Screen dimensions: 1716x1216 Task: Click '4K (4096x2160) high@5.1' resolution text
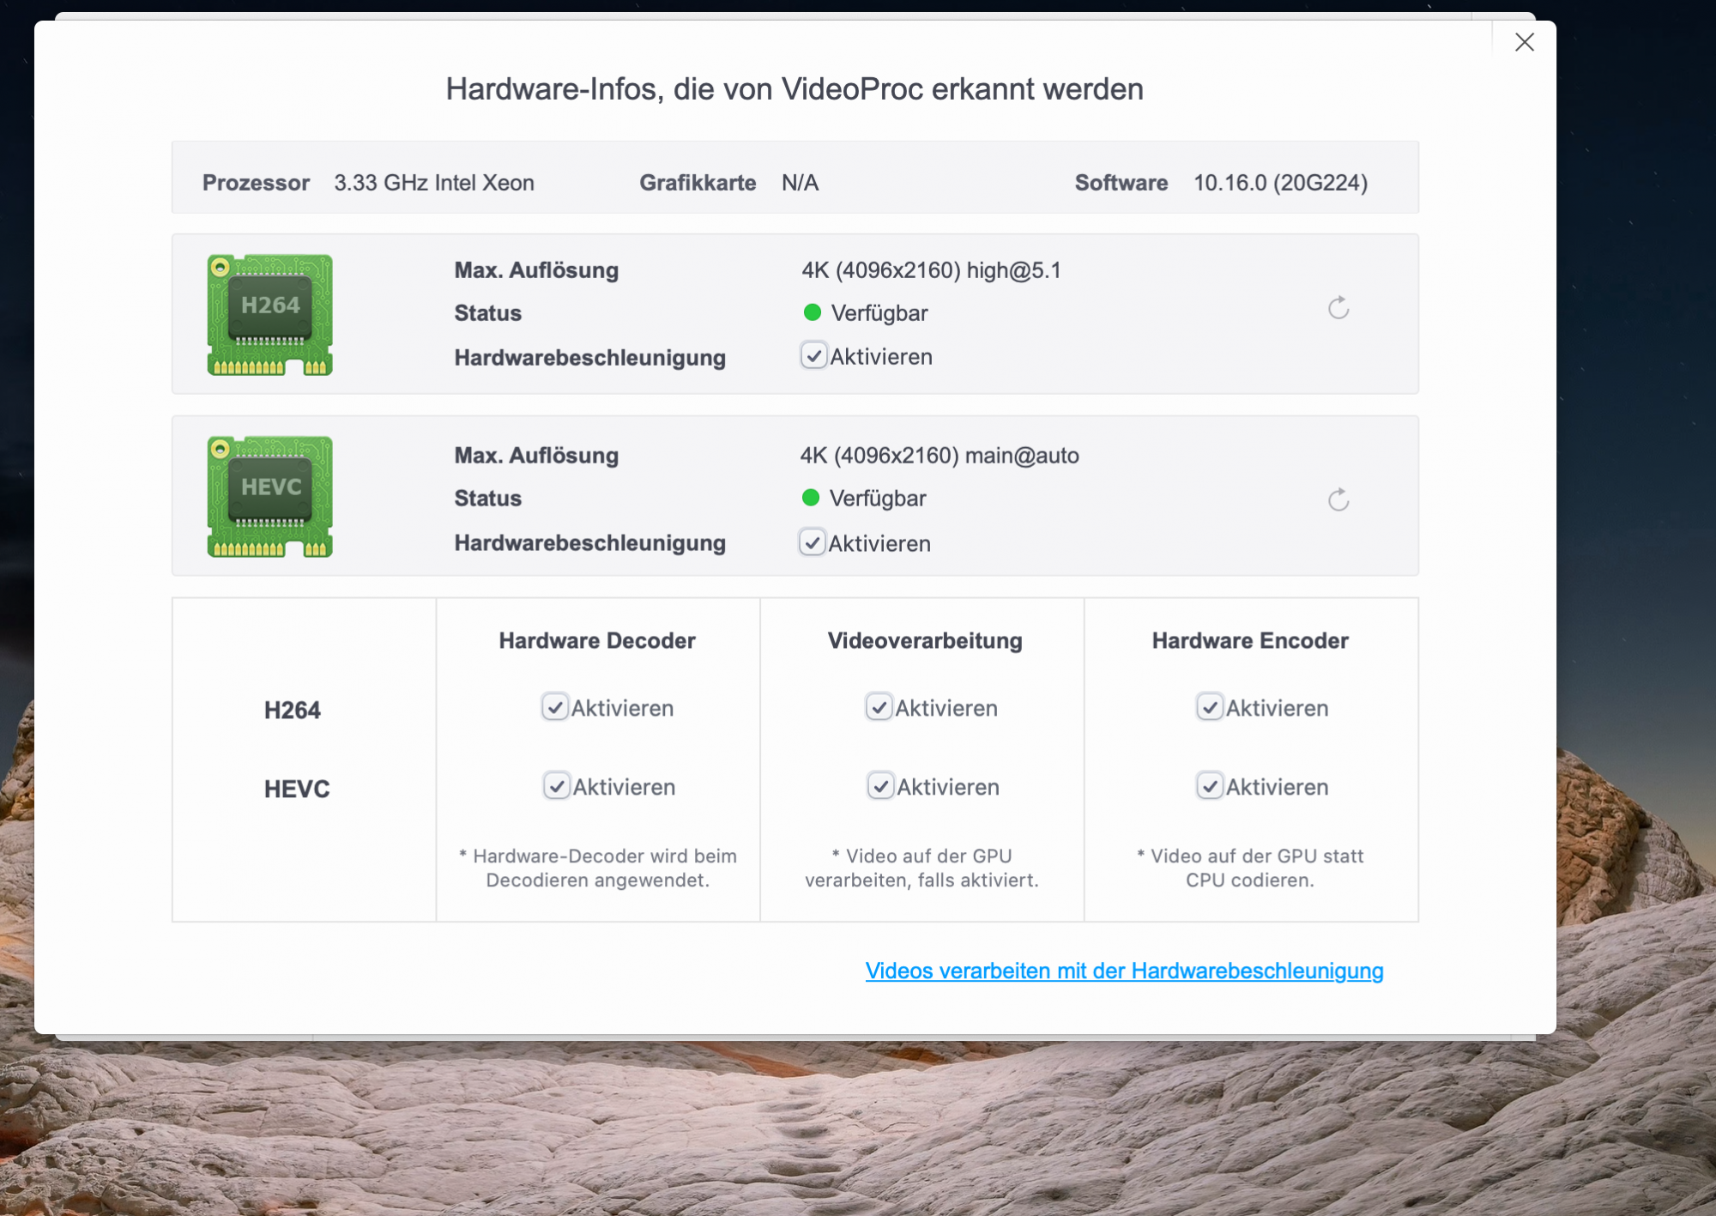[932, 270]
